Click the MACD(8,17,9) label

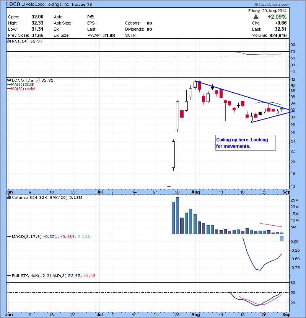[x=27, y=237]
